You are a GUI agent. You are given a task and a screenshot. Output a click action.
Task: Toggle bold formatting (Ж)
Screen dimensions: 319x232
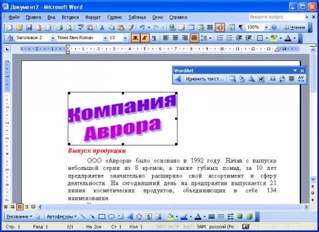point(135,38)
